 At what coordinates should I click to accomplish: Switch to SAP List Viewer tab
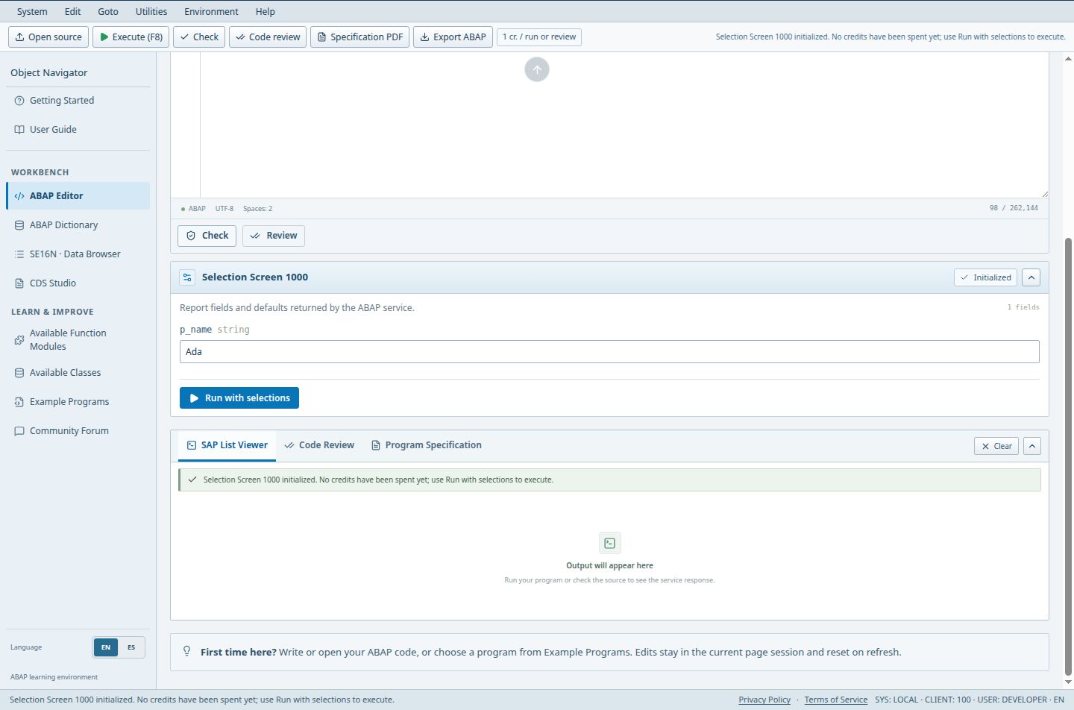(227, 445)
